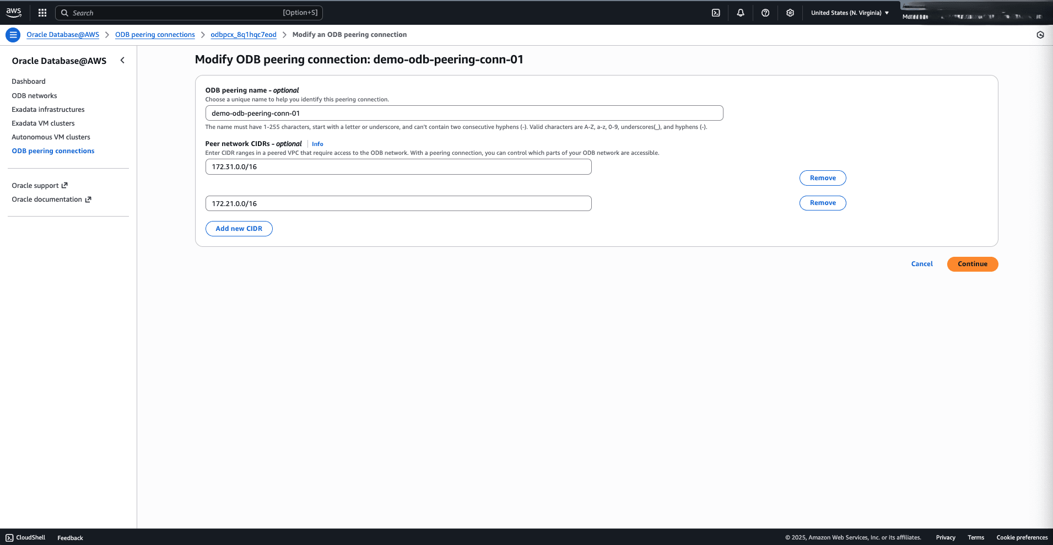Open CloudShell from the bottom status bar
This screenshot has height=545, width=1053.
click(x=25, y=537)
